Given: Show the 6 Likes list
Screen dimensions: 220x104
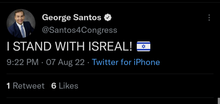Looking at the screenshot, I should pos(65,86).
